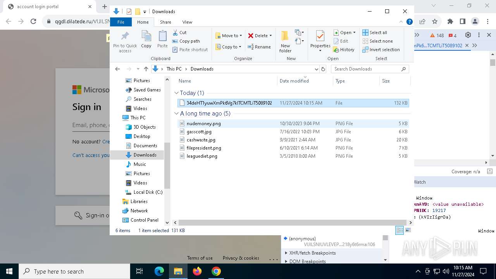Select the leaguediet.png file
This screenshot has height=279, width=496.
coord(293,156)
